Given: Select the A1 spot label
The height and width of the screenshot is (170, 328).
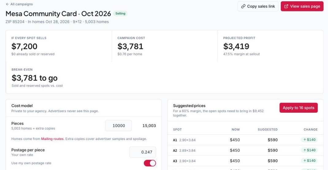Looking at the screenshot, I should [175, 140].
